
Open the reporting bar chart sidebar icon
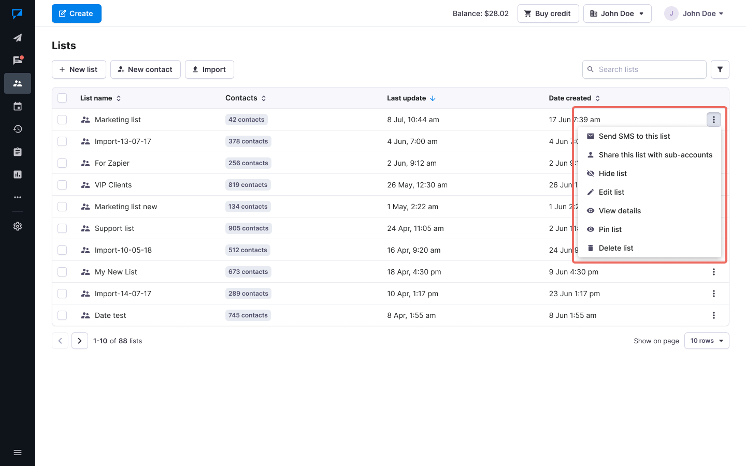pyautogui.click(x=18, y=174)
